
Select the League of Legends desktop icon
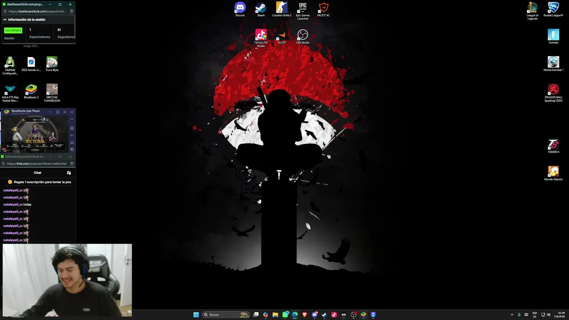click(533, 11)
